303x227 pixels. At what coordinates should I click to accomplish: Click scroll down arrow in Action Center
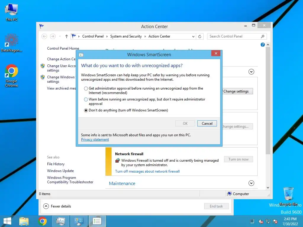[268, 187]
